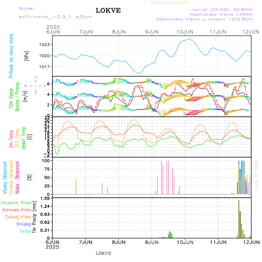The height and width of the screenshot is (262, 262).
Task: Select Nadmorska Visina u modelu text
Action: (x=204, y=19)
